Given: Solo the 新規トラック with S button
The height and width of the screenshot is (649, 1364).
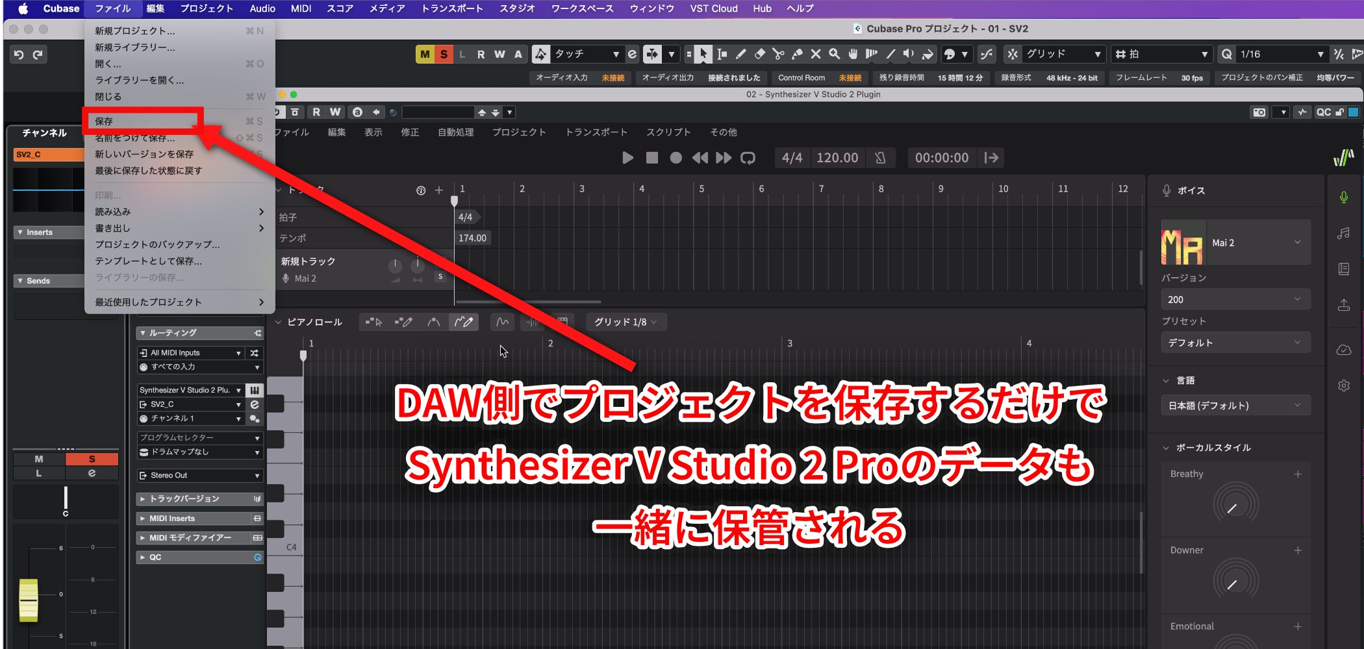Looking at the screenshot, I should (440, 276).
